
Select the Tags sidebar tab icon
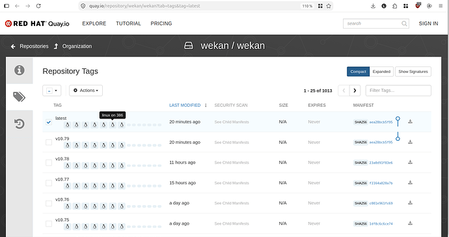point(20,97)
